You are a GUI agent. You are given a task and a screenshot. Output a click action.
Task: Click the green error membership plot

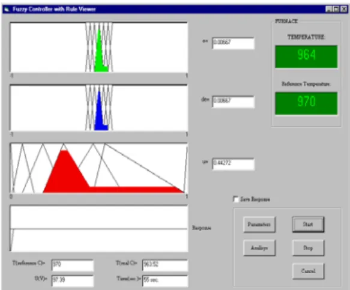click(x=98, y=47)
